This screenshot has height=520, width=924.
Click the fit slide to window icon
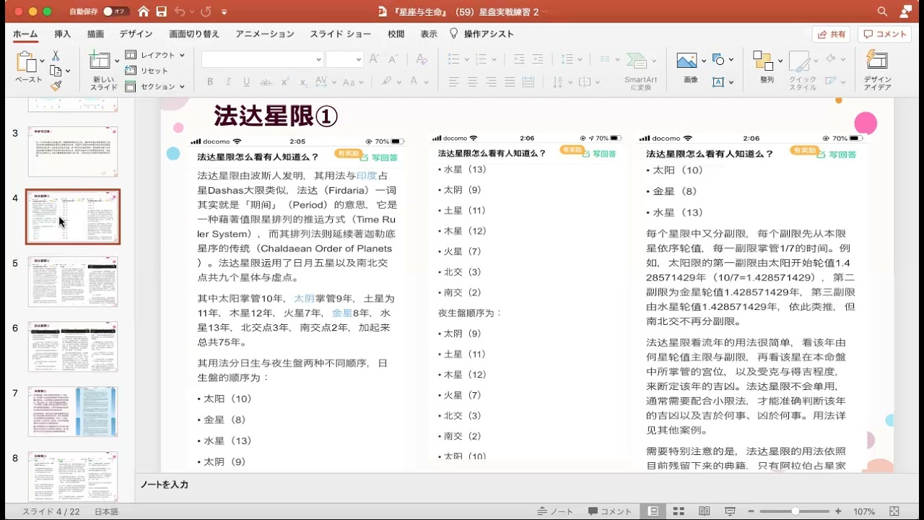894,511
